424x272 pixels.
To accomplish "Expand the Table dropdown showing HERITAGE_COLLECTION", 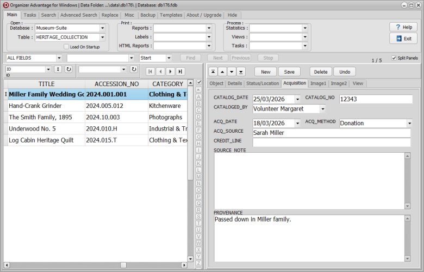I will coord(102,37).
